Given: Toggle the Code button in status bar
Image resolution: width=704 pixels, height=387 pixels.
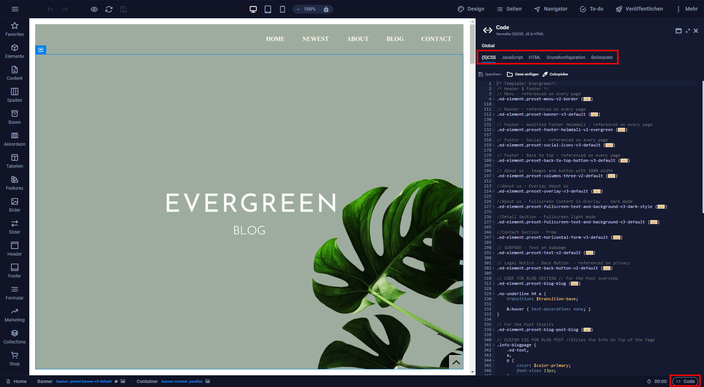Looking at the screenshot, I should click(x=685, y=382).
